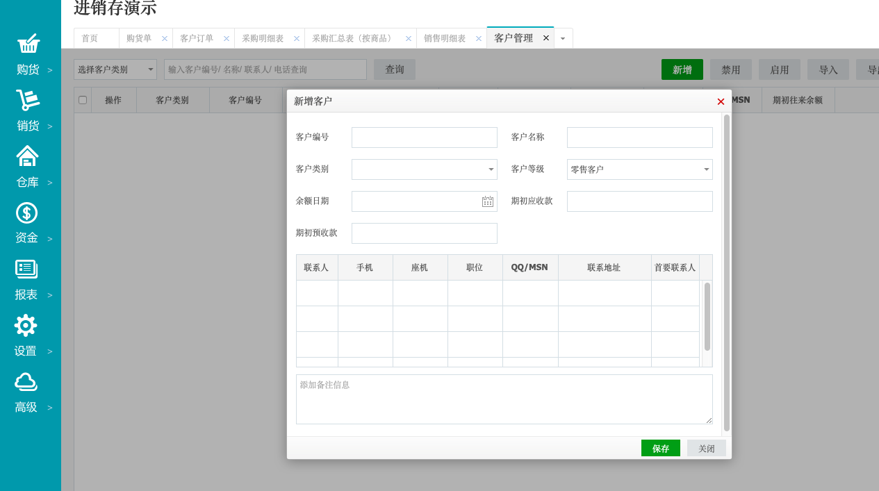Open the calendar picker in 余额日期
879x491 pixels.
[488, 201]
